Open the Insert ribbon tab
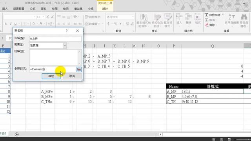Viewport: 251px width, 141px height. pos(5,9)
